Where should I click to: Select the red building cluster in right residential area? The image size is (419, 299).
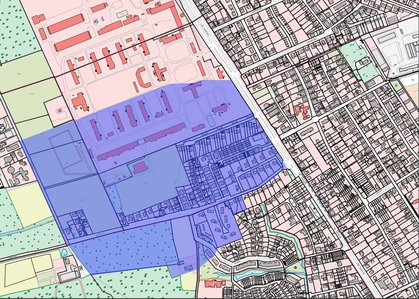click(302, 112)
